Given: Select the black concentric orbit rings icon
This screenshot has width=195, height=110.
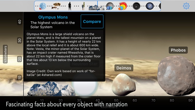Looking at the screenshot, I should (x=136, y=6).
